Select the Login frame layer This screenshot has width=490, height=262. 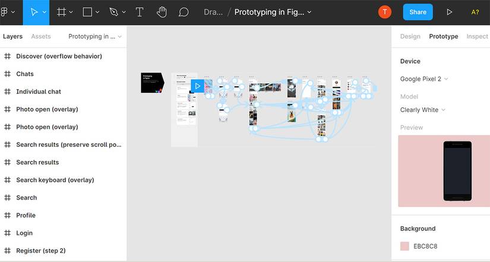(63, 233)
